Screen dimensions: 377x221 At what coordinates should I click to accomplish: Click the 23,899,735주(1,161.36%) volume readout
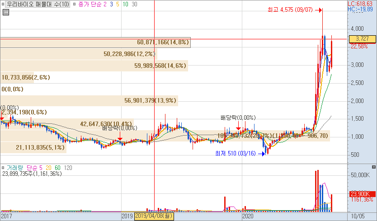point(32,174)
